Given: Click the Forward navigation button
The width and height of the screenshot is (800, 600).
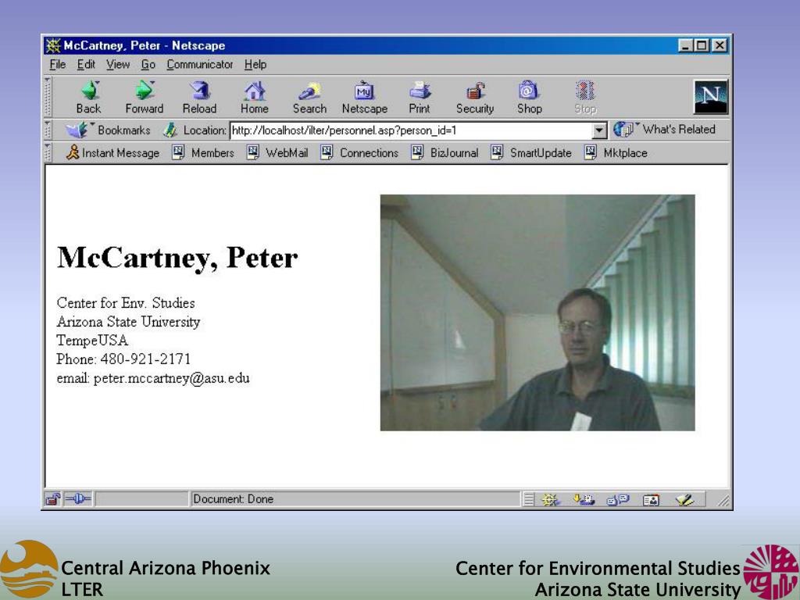Looking at the screenshot, I should (145, 98).
